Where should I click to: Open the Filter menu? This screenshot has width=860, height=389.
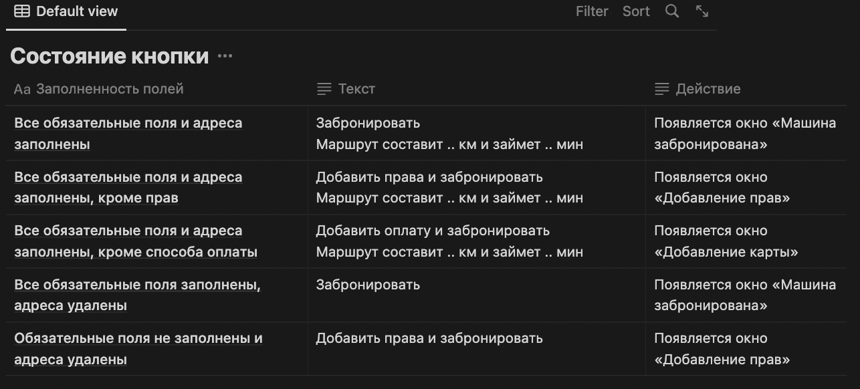point(591,11)
